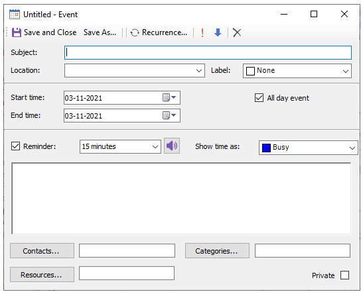Open the Start time calendar picker icon
This screenshot has width=363, height=294.
pyautogui.click(x=169, y=97)
